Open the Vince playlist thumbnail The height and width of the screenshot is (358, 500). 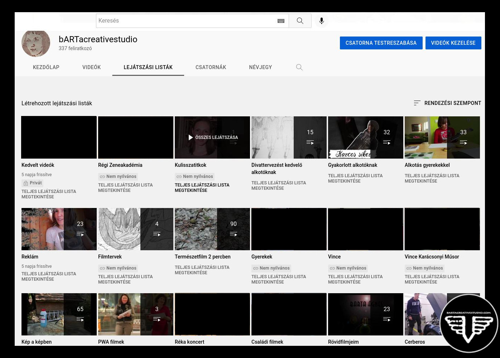[366, 229]
